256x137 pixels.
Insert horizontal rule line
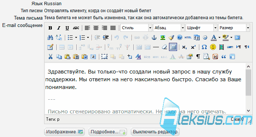tap(156, 47)
